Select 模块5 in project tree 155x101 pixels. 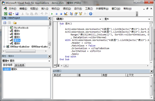pos(17,43)
